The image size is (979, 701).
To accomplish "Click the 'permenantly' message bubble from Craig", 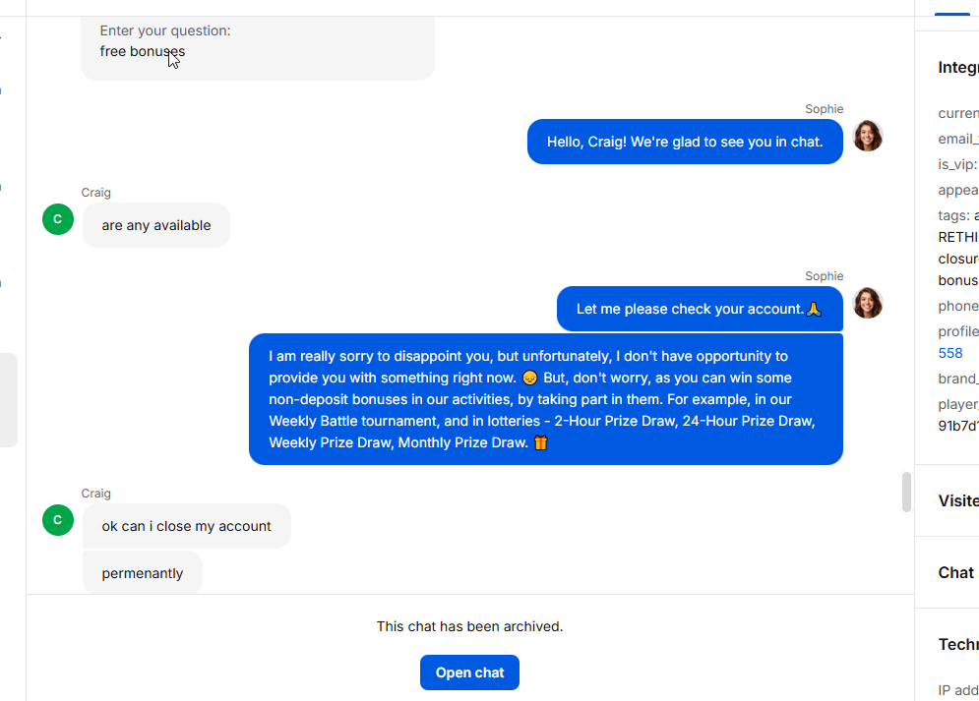I will 143,572.
